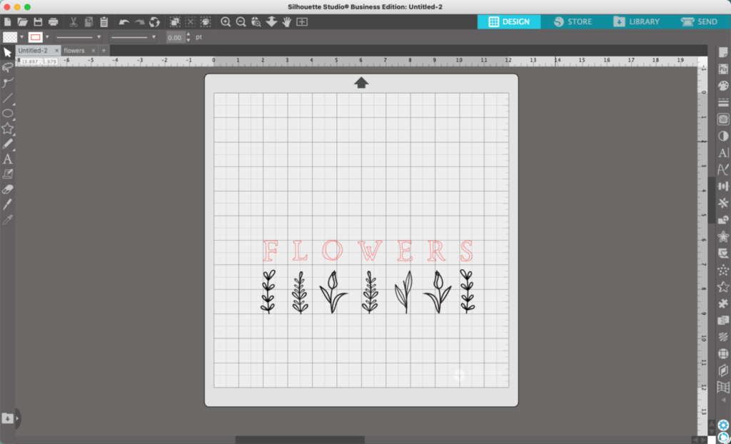
Task: Save the document with the floppy disk icon
Action: tap(39, 22)
